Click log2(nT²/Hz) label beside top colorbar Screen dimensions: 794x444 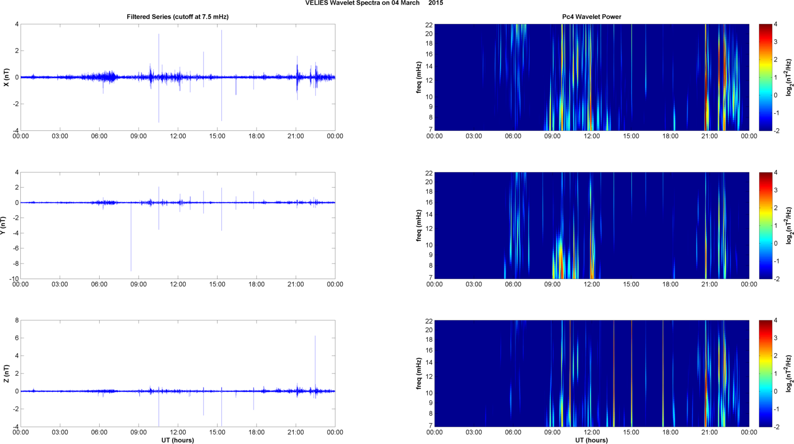[790, 77]
